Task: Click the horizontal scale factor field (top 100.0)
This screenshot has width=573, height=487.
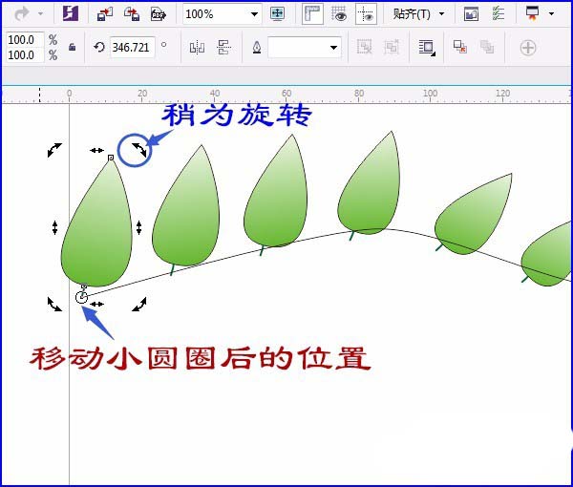Action: point(25,39)
